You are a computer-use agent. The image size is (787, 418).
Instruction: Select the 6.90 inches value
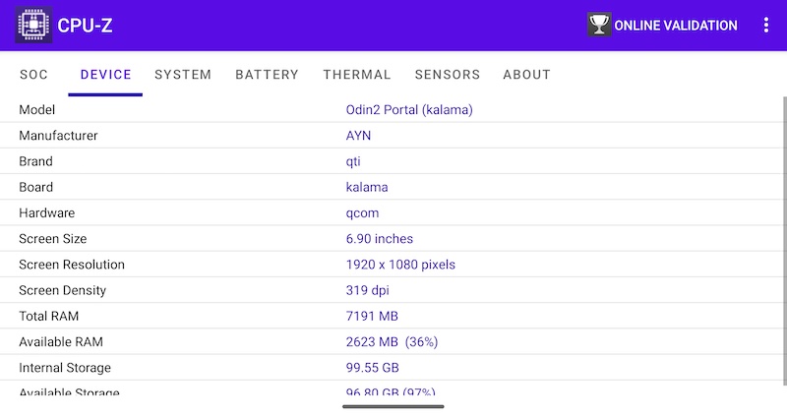click(x=380, y=239)
